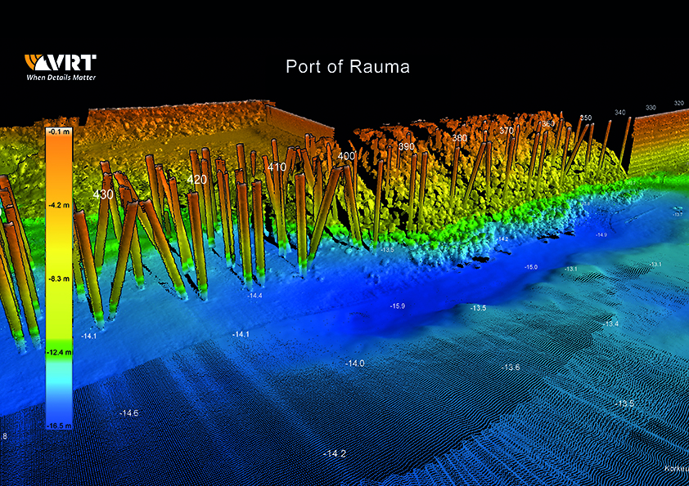This screenshot has width=689, height=486.
Task: Click the 390 chainage marker
Action: coord(406,147)
